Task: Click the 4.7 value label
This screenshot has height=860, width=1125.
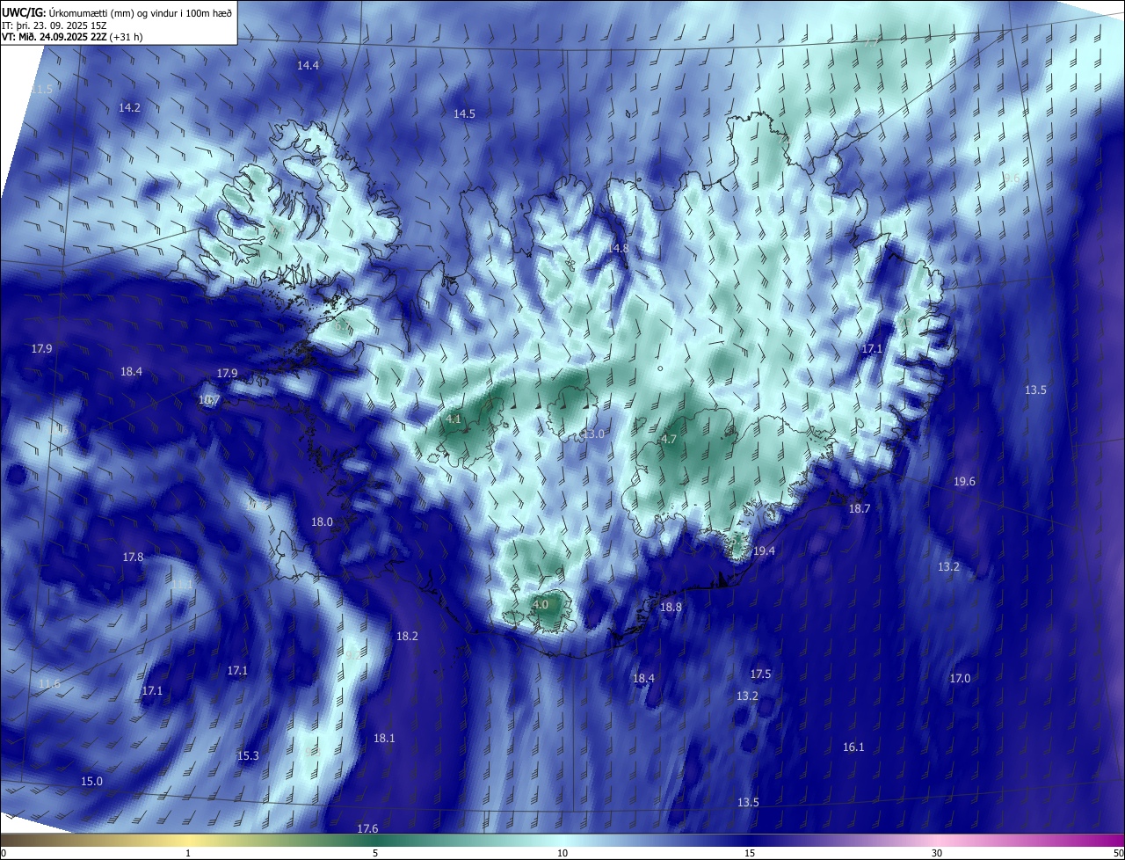Action: click(x=669, y=440)
